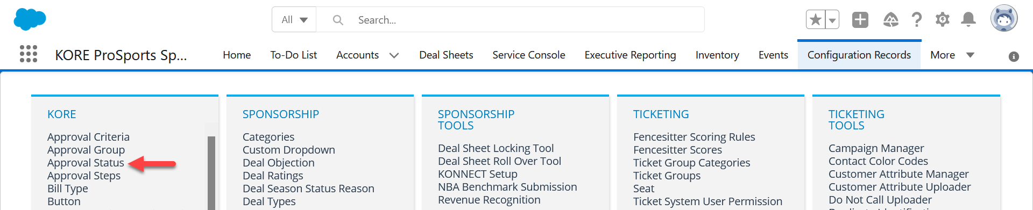The image size is (1033, 210).
Task: Open the Executive Reporting tab
Action: click(x=630, y=55)
